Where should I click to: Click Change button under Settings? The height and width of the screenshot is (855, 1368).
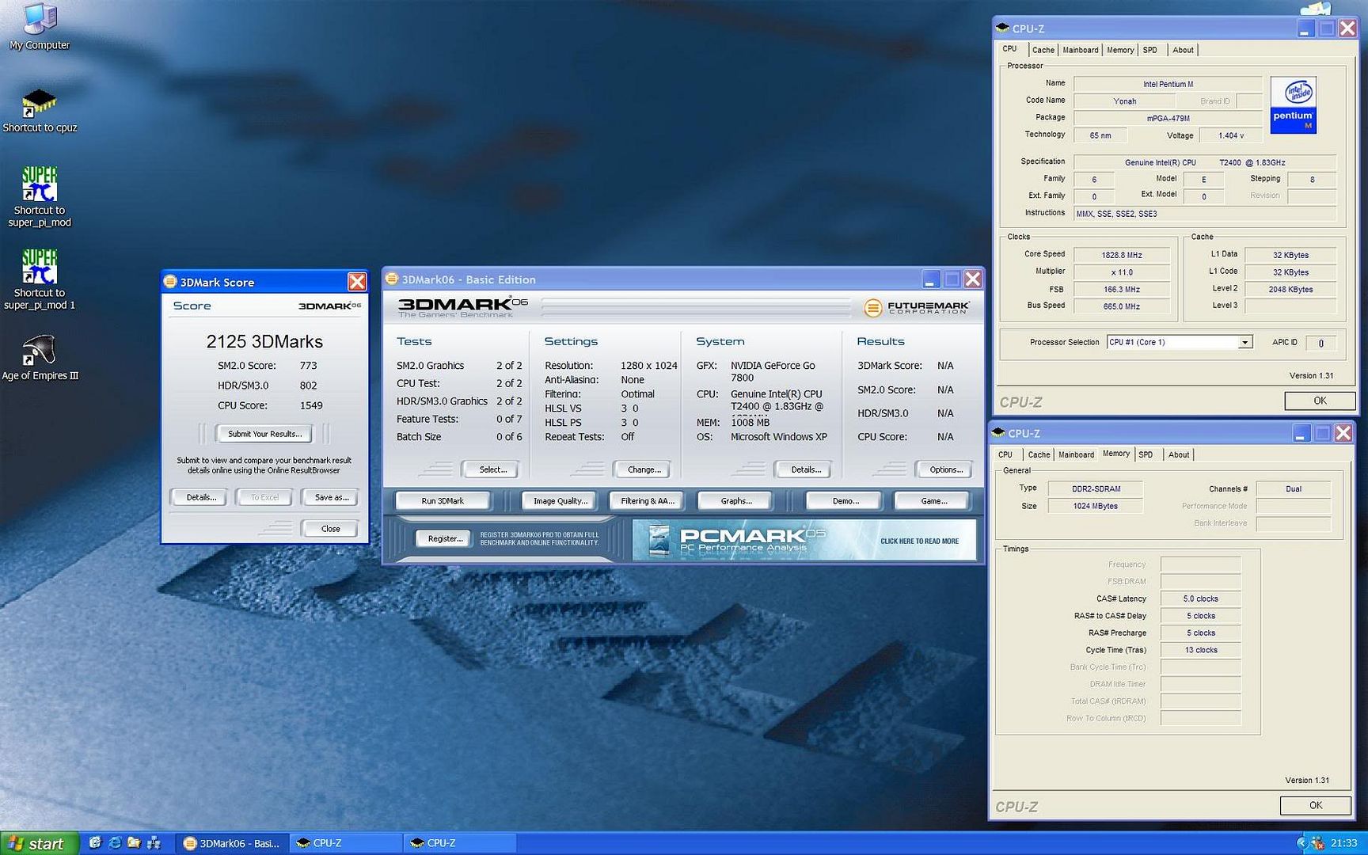tap(644, 469)
